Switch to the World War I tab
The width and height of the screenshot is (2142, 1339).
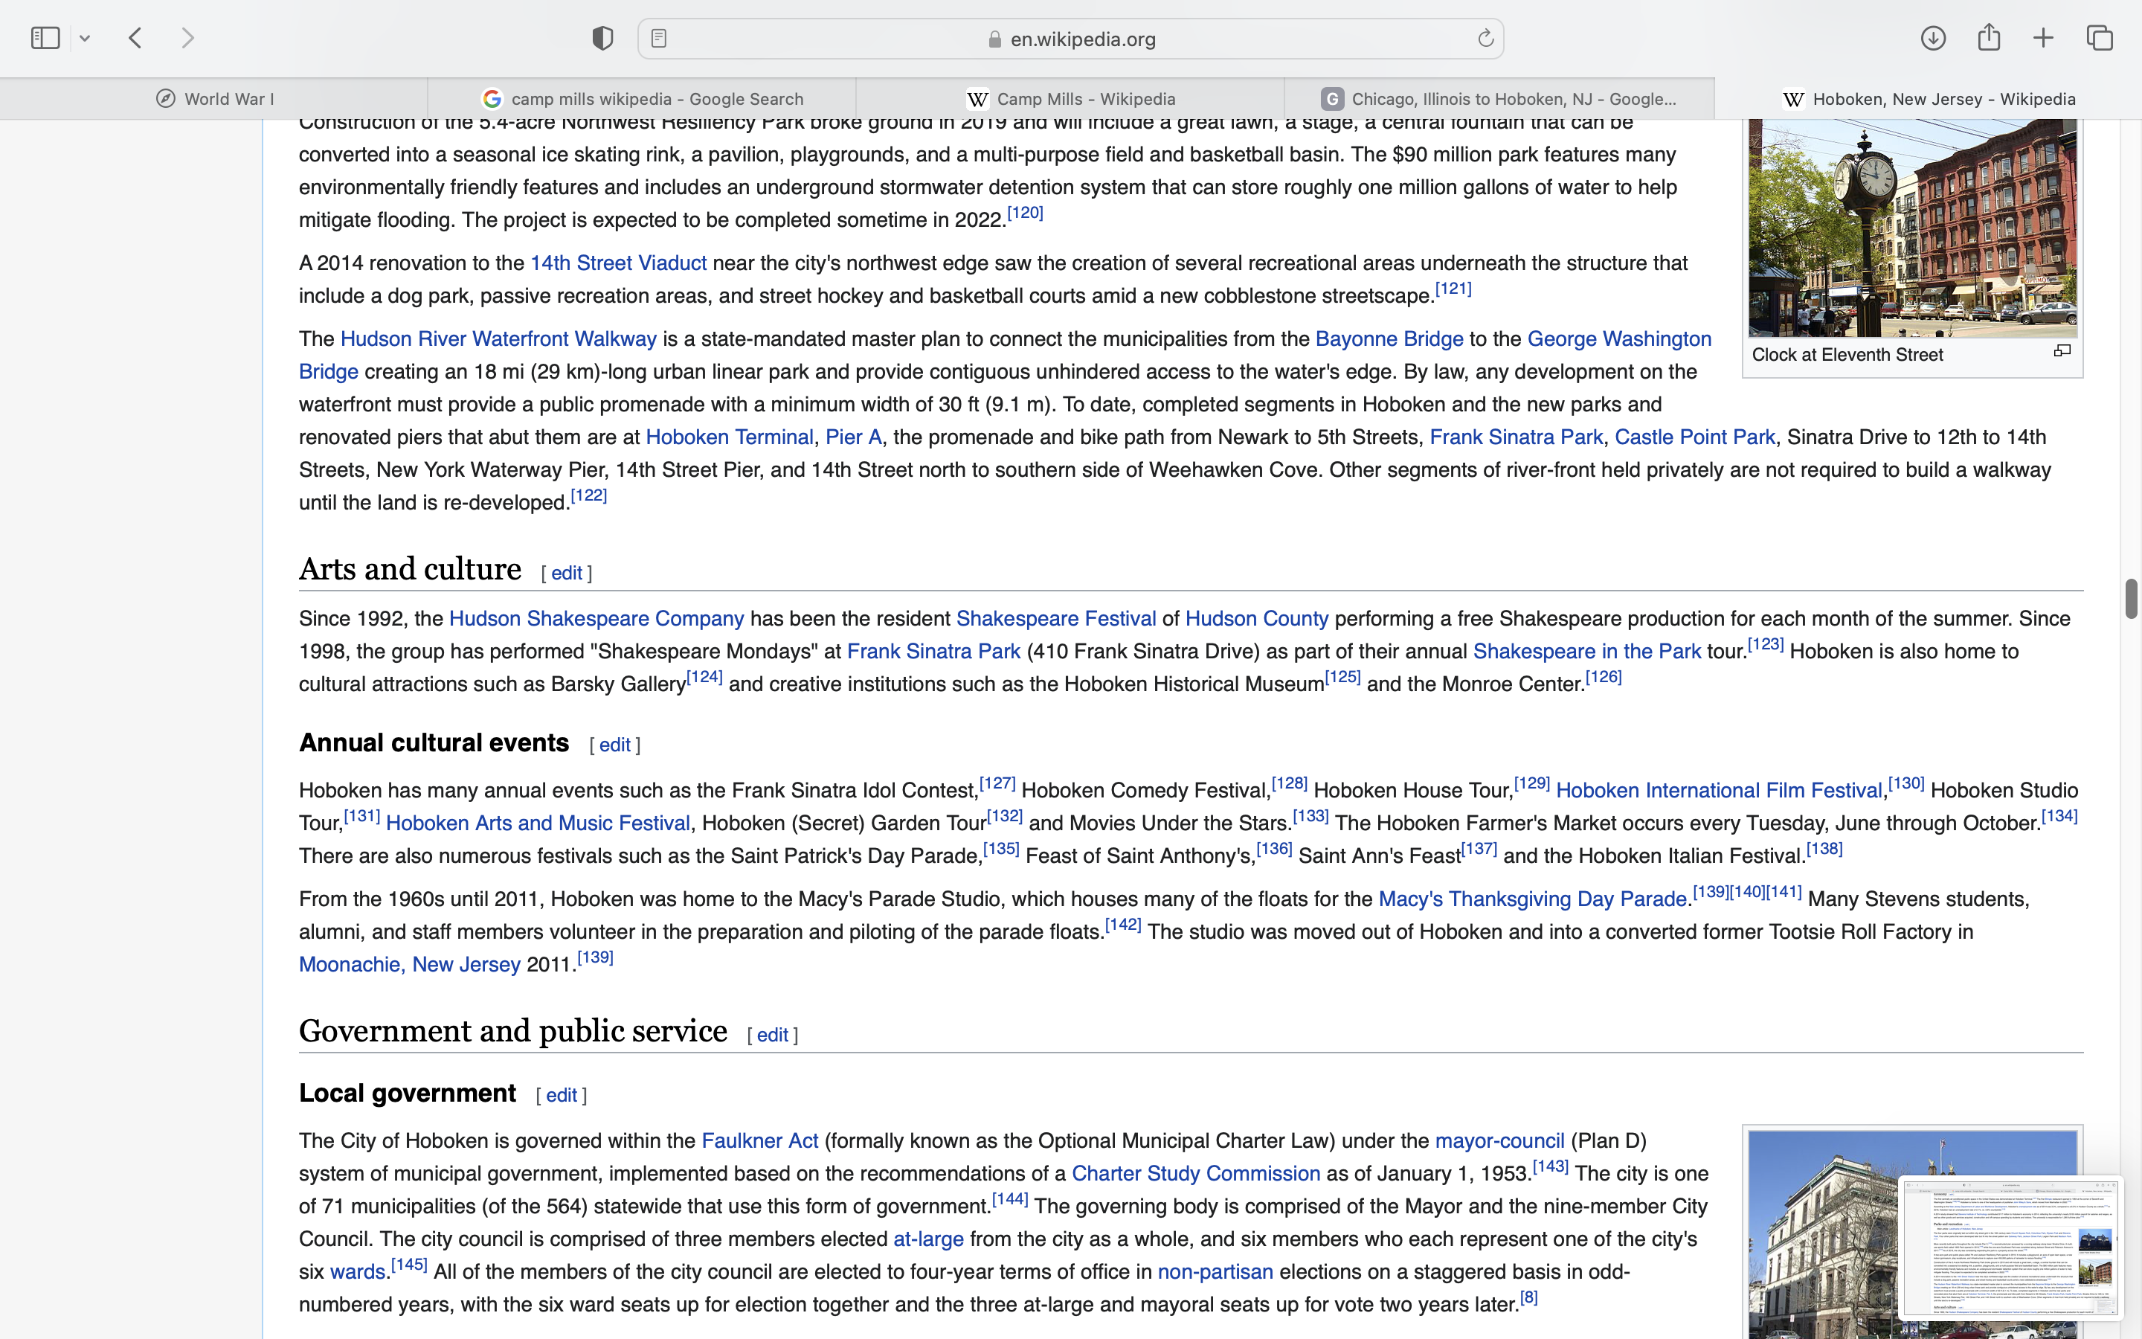click(x=214, y=99)
